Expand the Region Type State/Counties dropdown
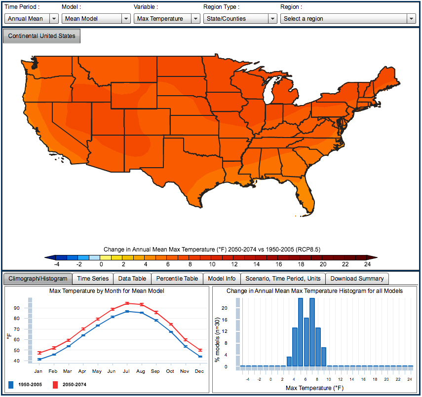422x397 pixels. [x=240, y=19]
